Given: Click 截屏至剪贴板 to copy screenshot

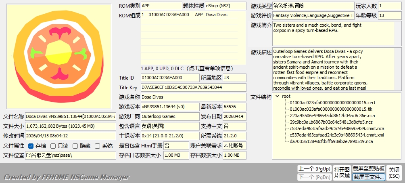Looking at the screenshot, I should click(x=369, y=169).
